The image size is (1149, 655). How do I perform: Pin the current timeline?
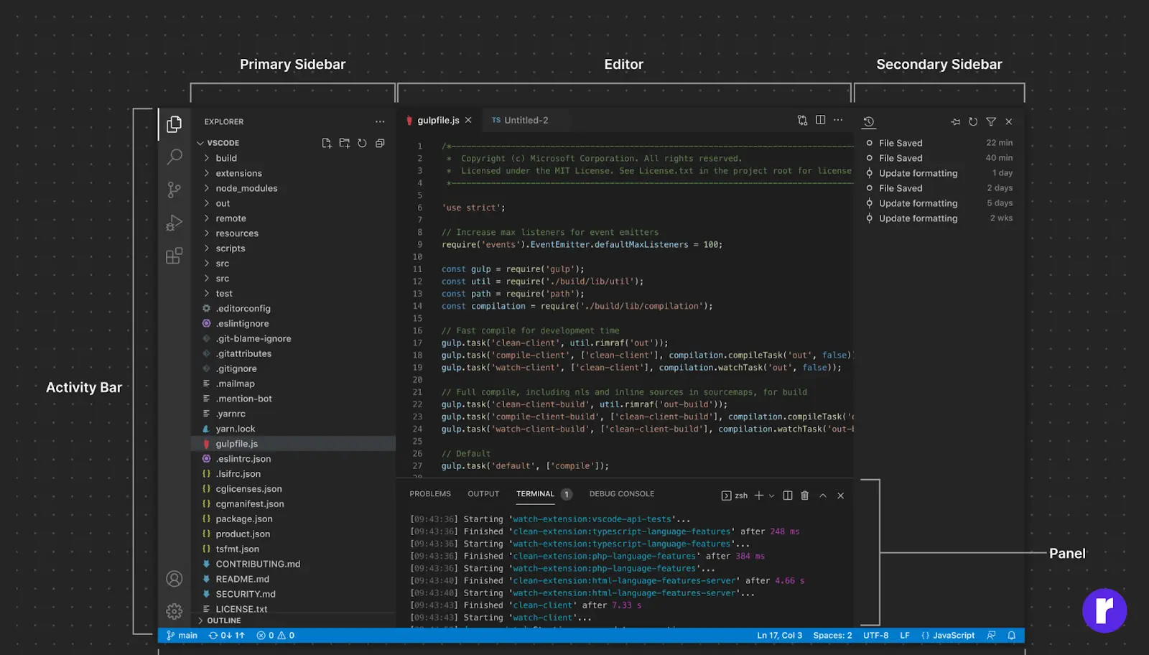pos(955,122)
